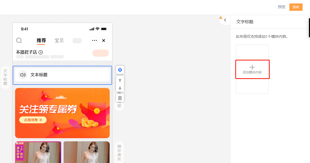The image size is (310, 163).
Task: Collapse the right panel with the chevron arrow
Action: click(x=225, y=20)
